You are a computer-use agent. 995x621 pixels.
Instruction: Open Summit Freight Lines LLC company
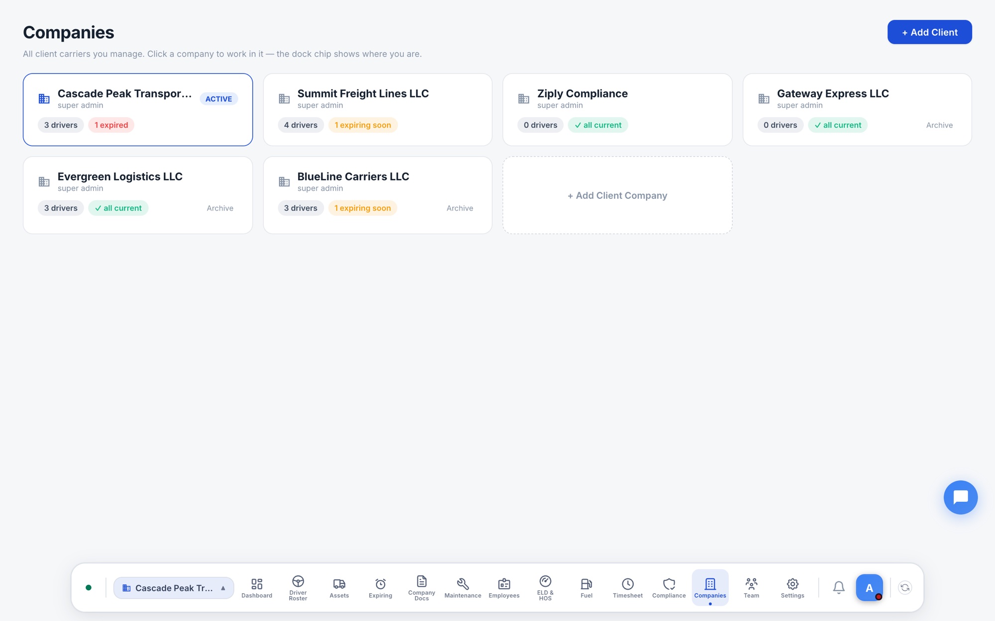tap(363, 93)
